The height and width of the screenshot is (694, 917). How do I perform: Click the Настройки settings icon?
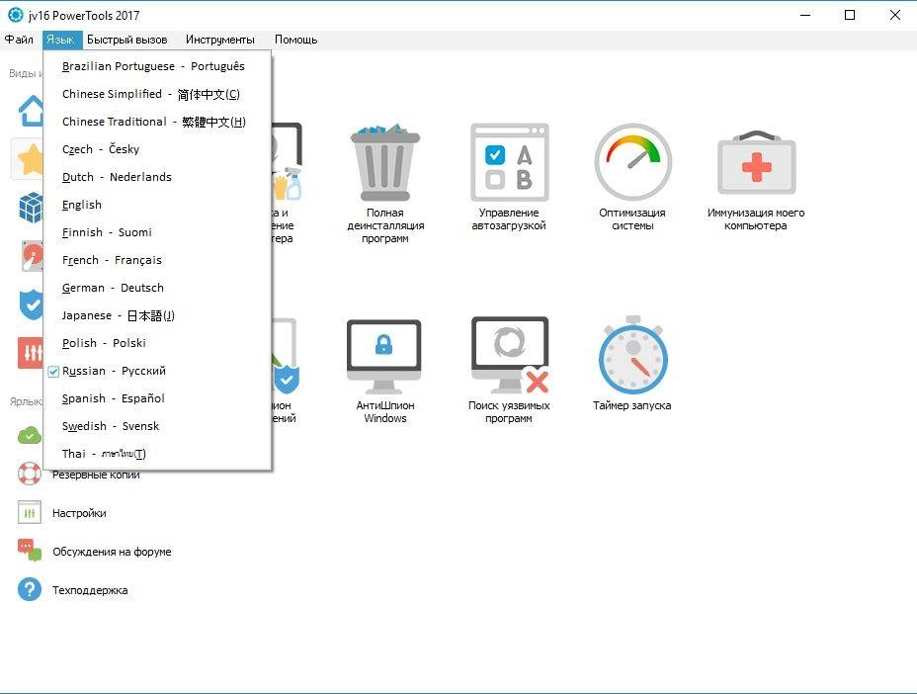click(x=30, y=513)
